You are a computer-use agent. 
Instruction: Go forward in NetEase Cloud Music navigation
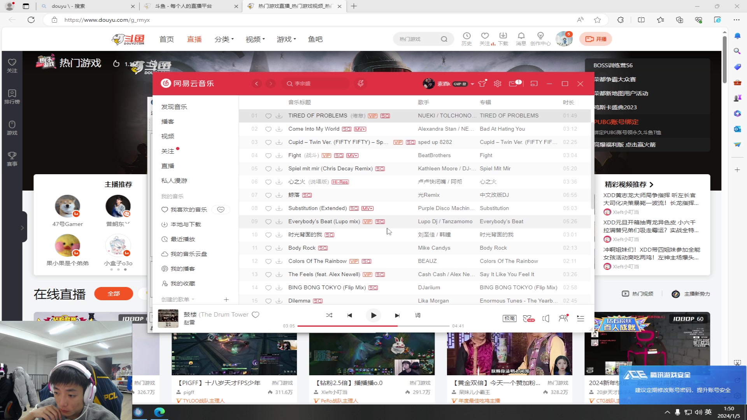pos(271,84)
